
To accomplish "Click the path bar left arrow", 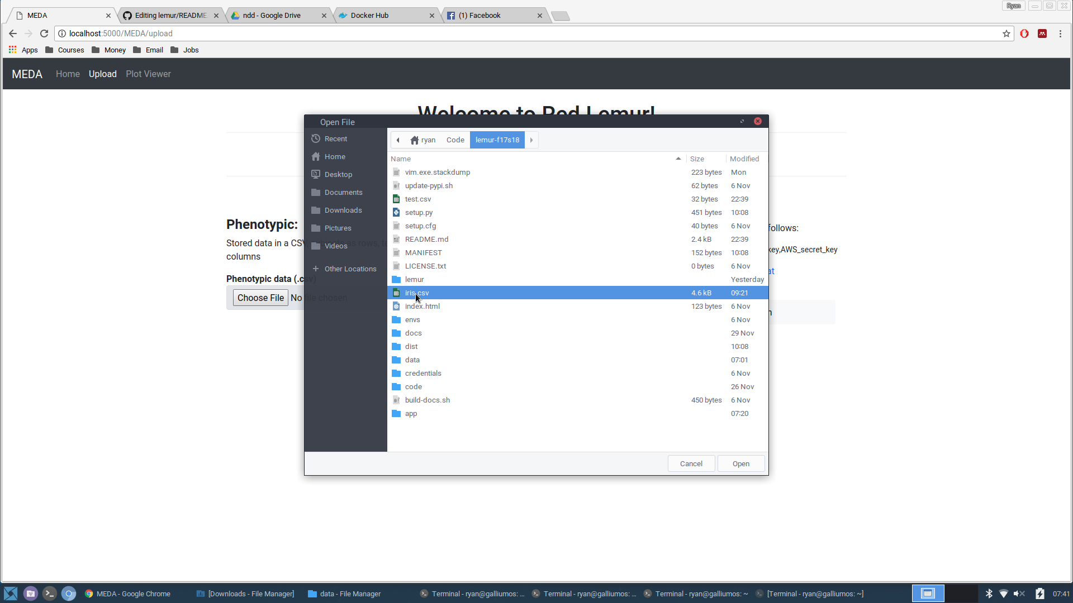I will (398, 140).
